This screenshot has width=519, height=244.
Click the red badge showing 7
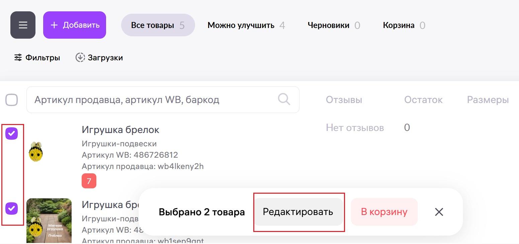click(89, 181)
